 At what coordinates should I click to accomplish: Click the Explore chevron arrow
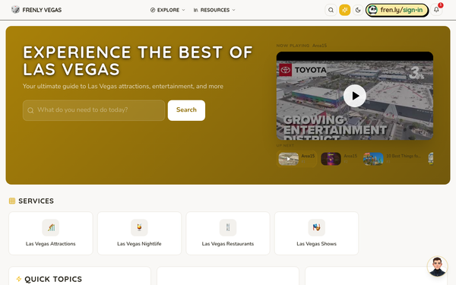(x=183, y=10)
